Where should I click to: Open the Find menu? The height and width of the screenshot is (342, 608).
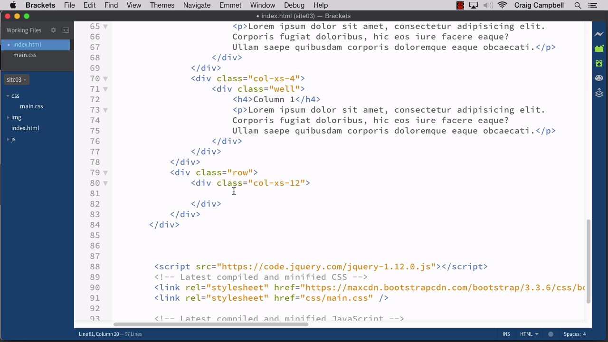pos(111,5)
